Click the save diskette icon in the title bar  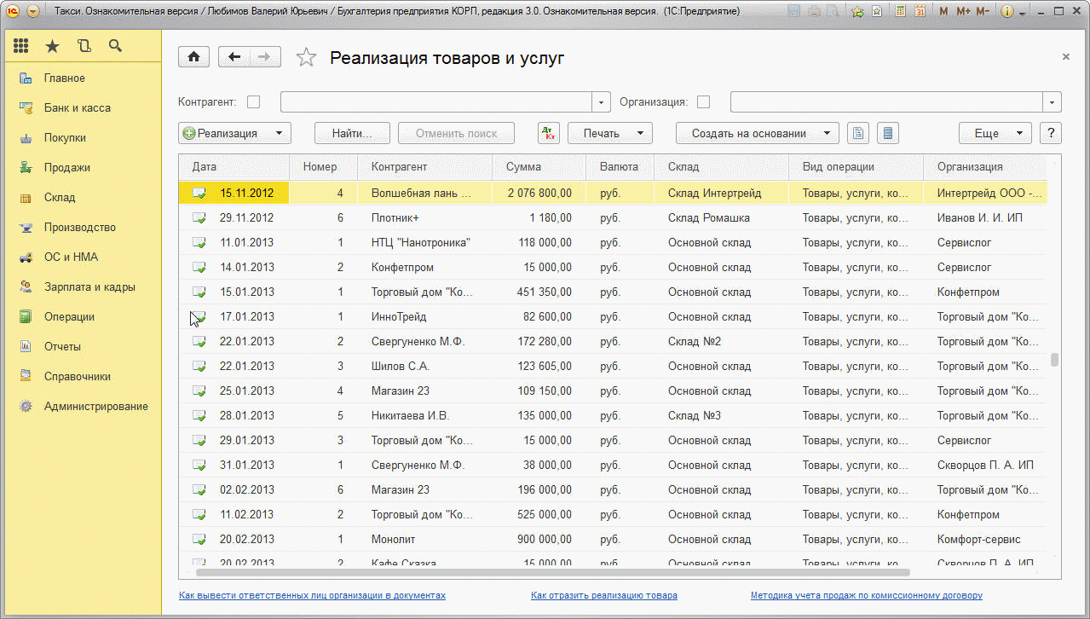(794, 12)
